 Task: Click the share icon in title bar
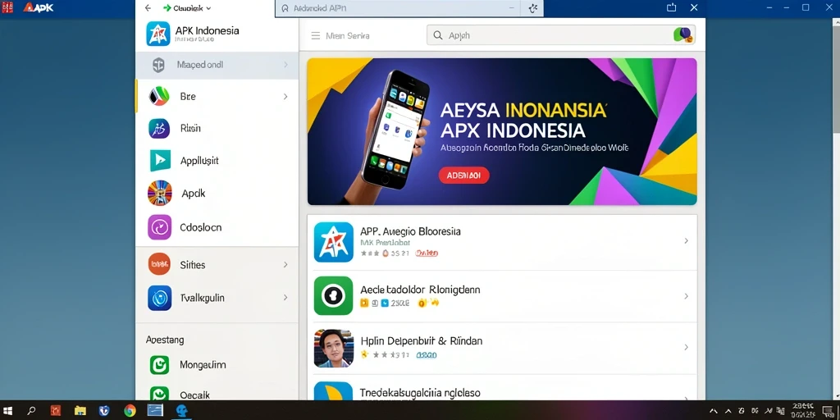pos(671,7)
